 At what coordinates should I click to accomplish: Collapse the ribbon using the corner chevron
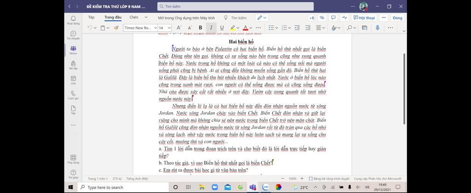(x=404, y=31)
